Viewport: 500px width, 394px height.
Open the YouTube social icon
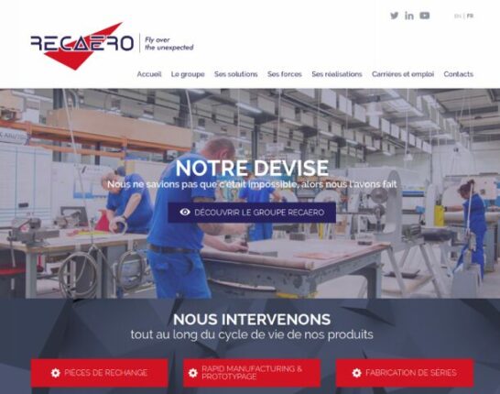424,16
